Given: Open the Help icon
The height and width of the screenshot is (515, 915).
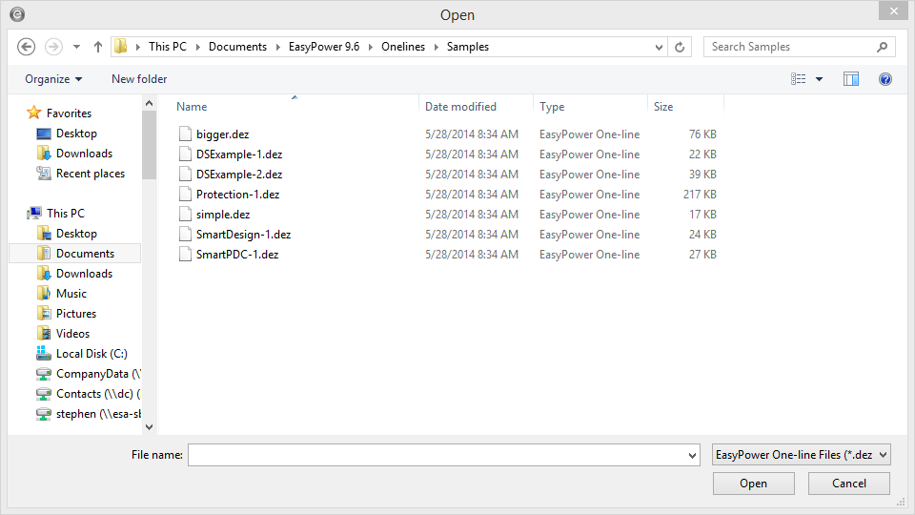Looking at the screenshot, I should [885, 79].
